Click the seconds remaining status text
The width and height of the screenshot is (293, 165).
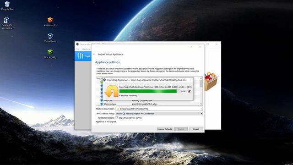pyautogui.click(x=128, y=96)
